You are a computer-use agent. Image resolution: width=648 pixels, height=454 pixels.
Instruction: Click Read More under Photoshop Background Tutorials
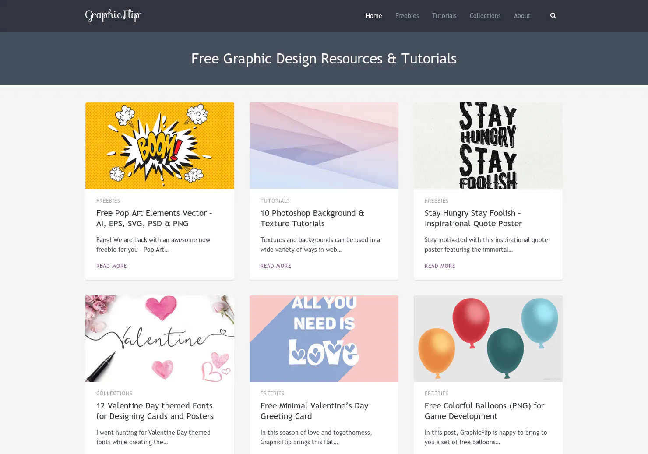276,266
